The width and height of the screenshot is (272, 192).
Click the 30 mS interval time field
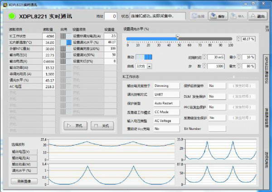pos(216,57)
